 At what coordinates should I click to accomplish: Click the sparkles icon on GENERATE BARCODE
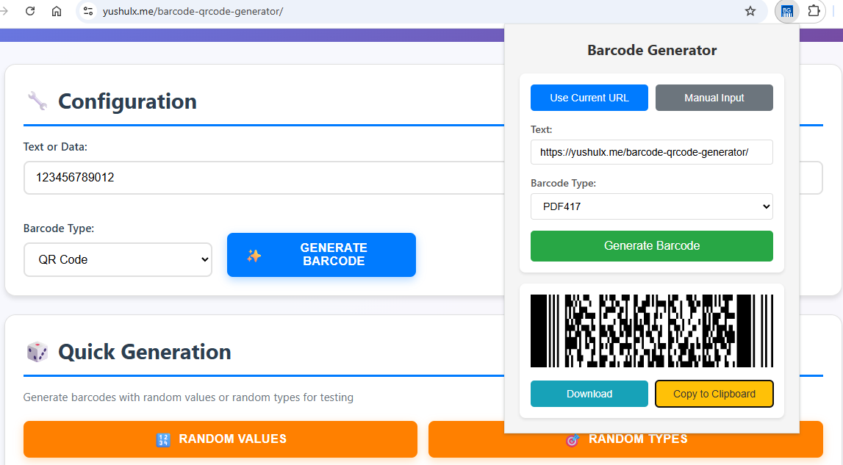tap(254, 255)
